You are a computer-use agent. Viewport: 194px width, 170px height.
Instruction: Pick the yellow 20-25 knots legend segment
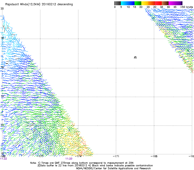(145, 3)
